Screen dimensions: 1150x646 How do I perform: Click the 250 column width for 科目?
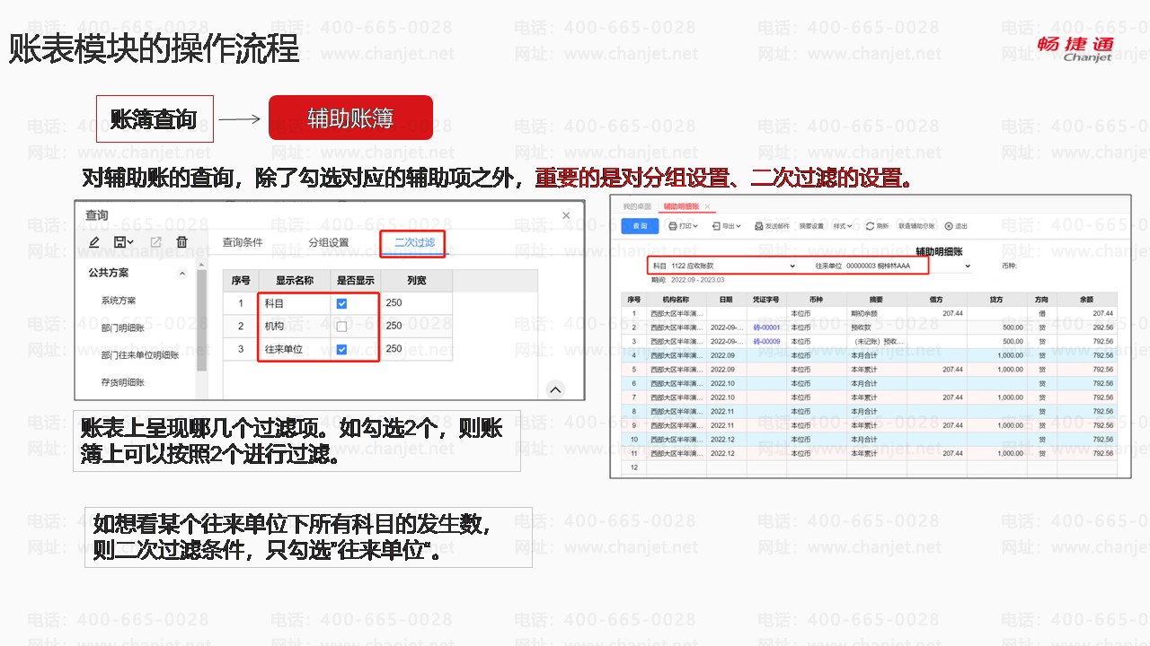click(x=417, y=303)
